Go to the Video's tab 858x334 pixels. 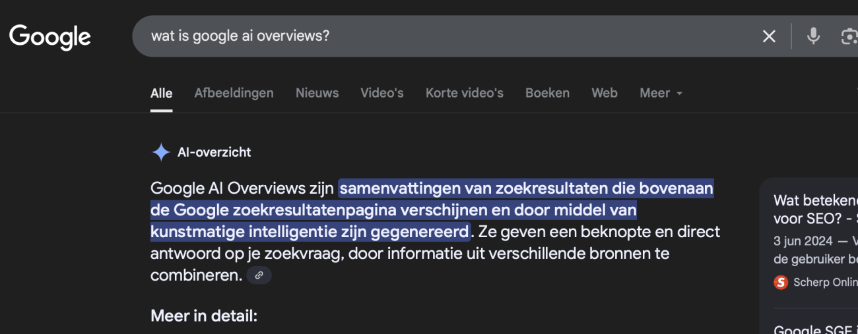pyautogui.click(x=381, y=93)
